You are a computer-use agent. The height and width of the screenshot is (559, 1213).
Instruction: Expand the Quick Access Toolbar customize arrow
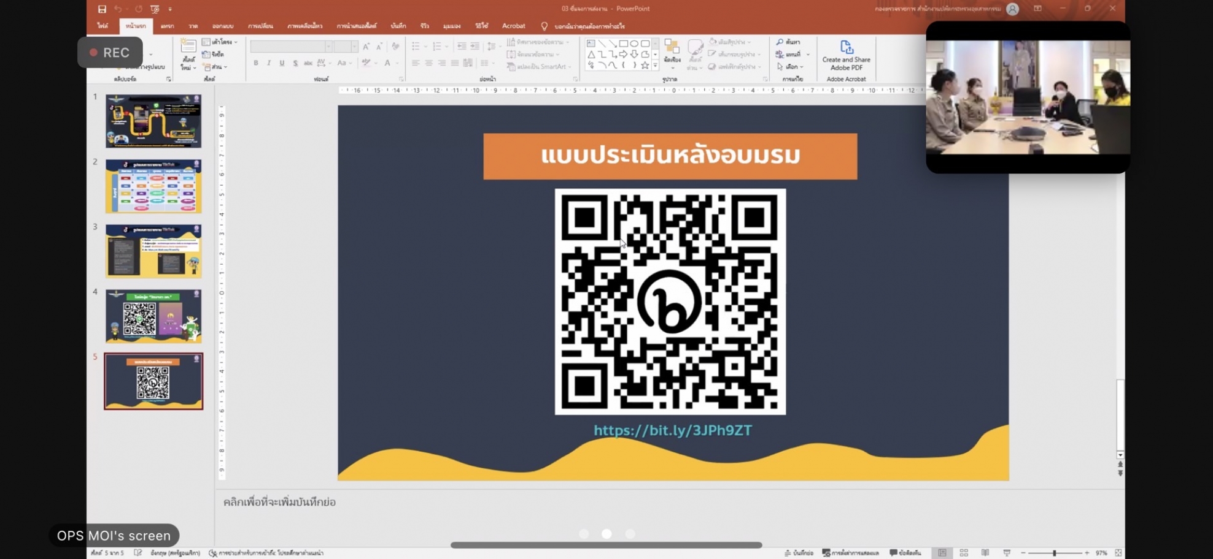(x=170, y=9)
